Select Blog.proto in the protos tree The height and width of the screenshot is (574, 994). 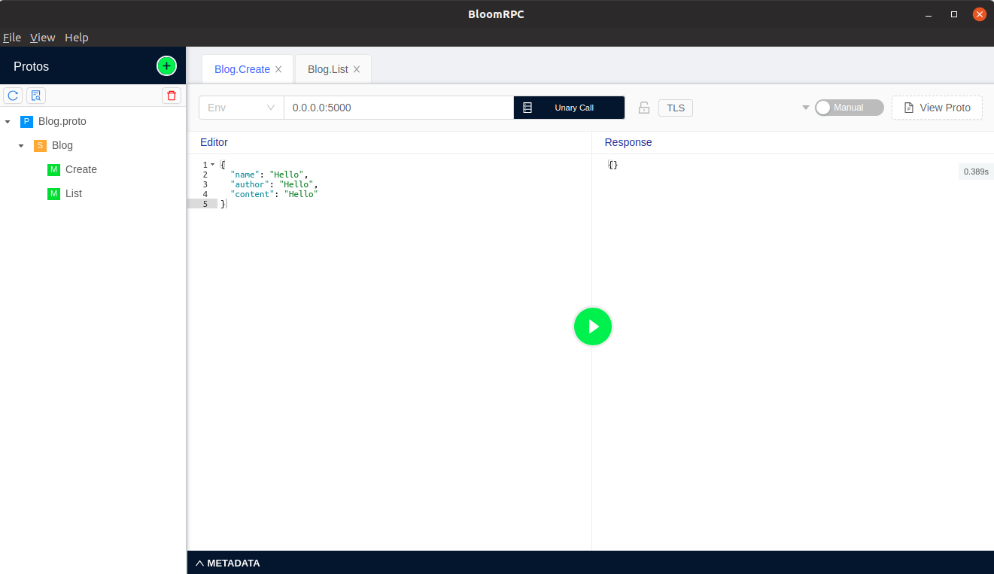(x=62, y=121)
